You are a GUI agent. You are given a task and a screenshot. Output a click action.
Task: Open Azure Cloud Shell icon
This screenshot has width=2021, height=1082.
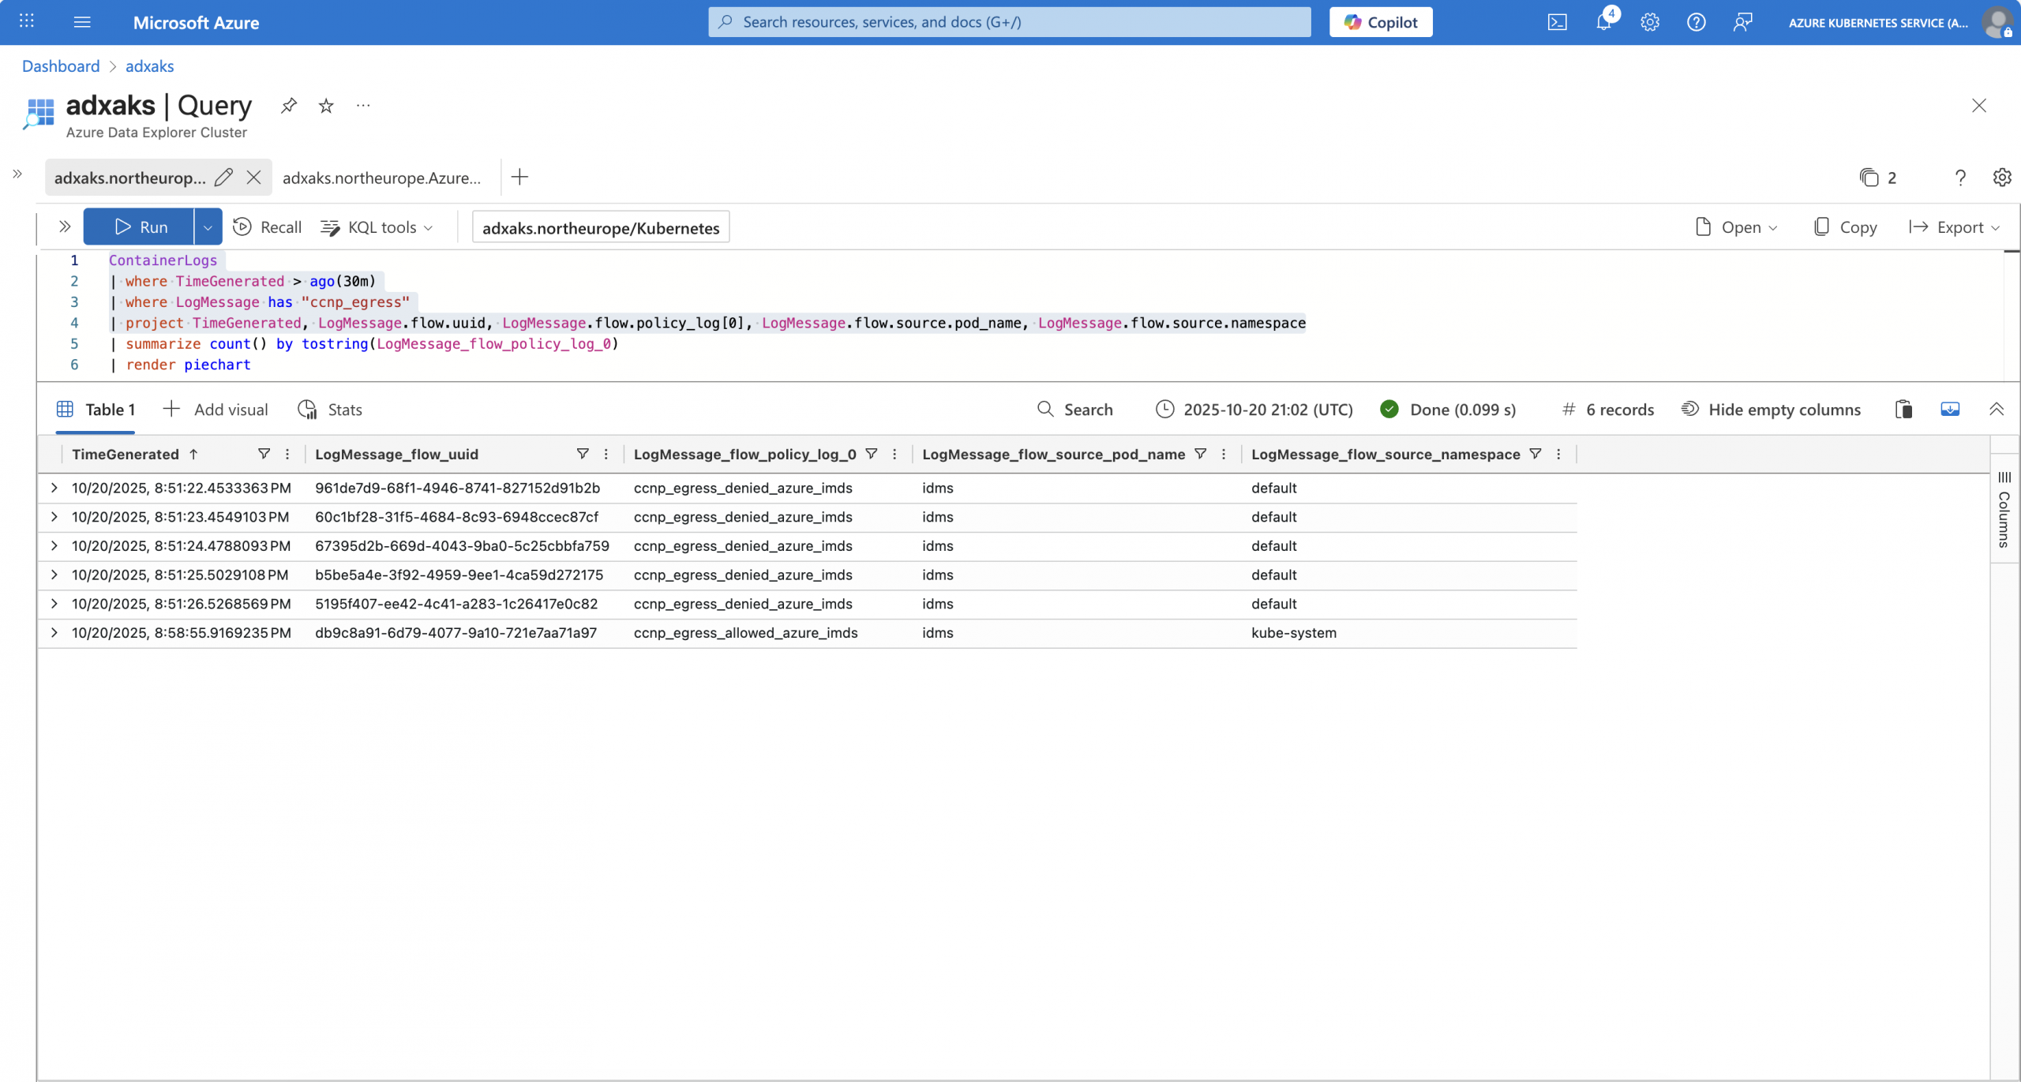tap(1557, 22)
